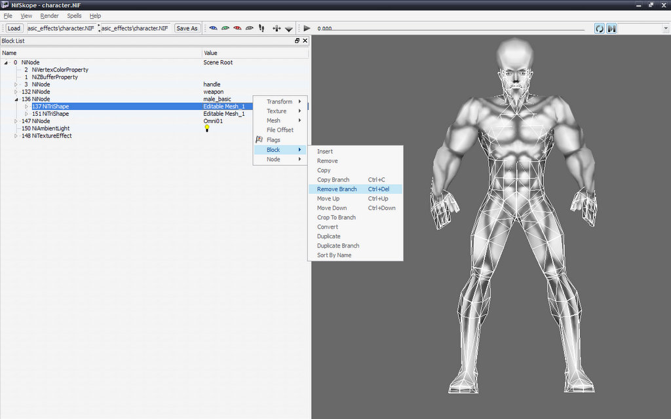Click the red eye view icon
The width and height of the screenshot is (671, 419).
pos(237,28)
